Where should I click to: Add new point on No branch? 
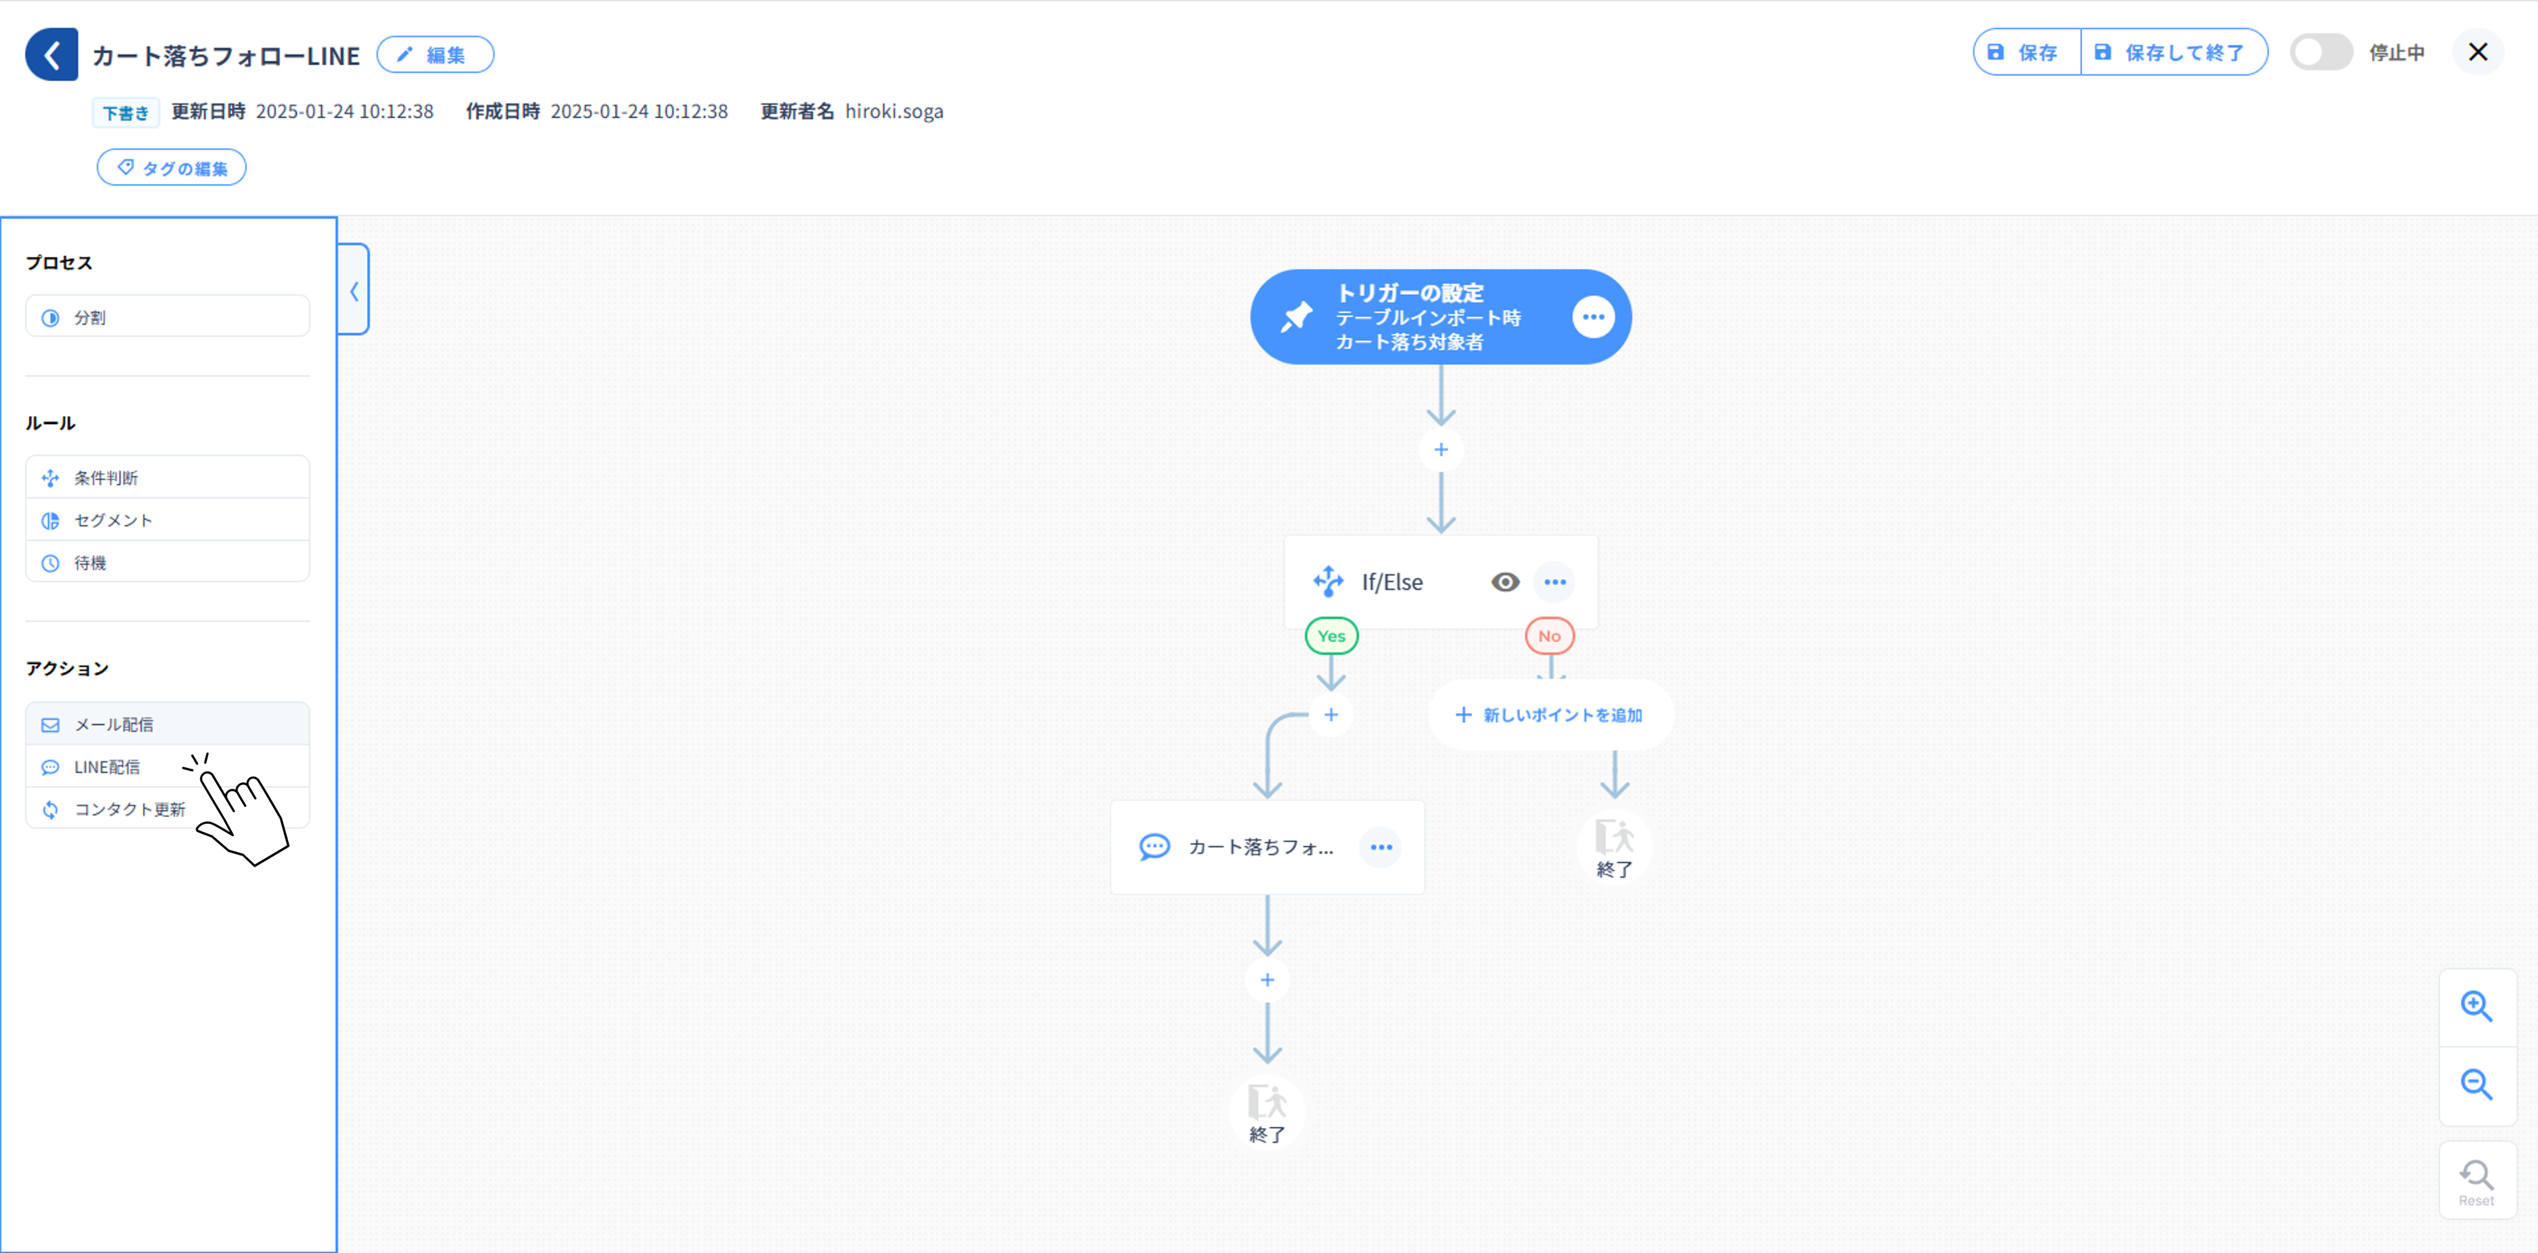pos(1549,715)
